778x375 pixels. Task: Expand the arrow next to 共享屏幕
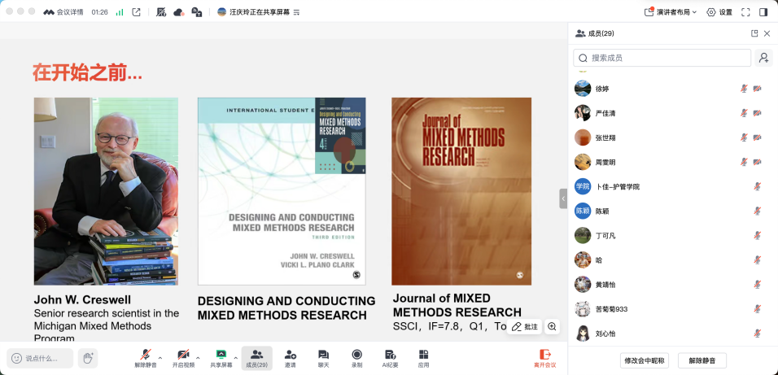(236, 357)
